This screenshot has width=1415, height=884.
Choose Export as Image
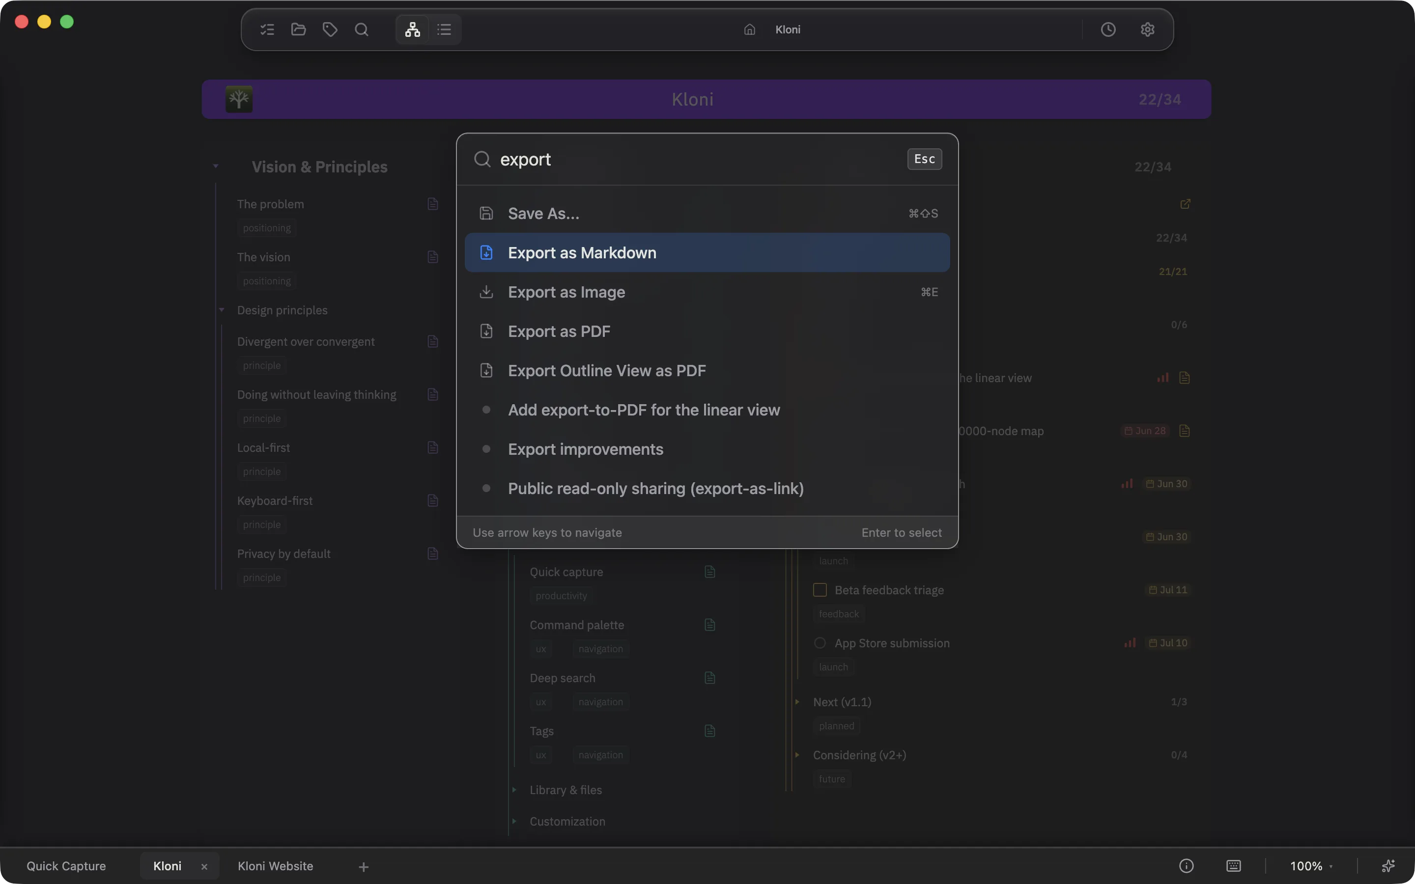click(707, 292)
